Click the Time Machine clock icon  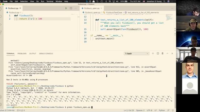102,1
